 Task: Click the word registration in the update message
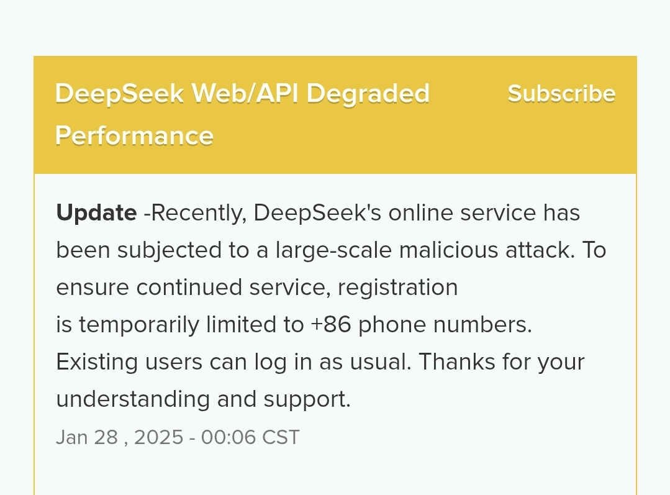398,288
